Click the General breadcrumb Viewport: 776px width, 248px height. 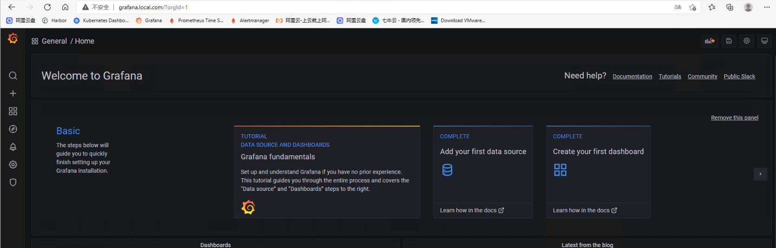pos(54,41)
